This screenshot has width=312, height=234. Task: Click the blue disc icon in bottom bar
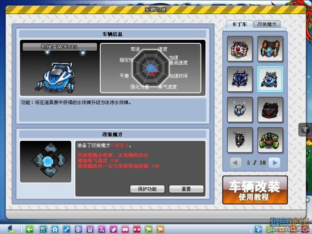point(78,230)
